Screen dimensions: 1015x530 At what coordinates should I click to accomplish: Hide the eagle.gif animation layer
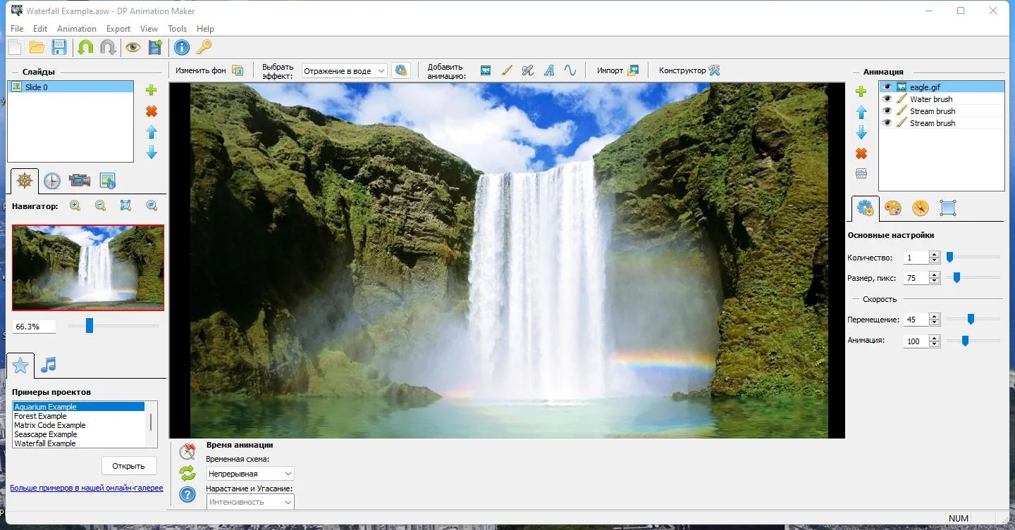tap(887, 87)
